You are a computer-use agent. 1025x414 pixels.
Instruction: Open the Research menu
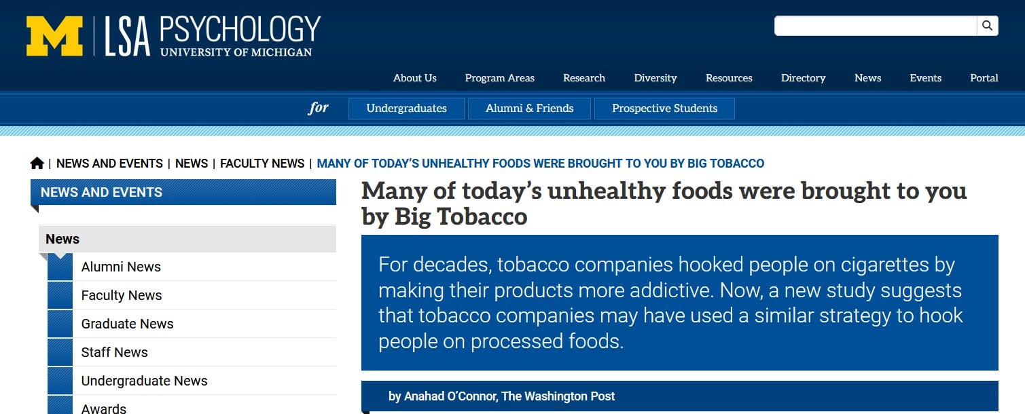click(x=584, y=78)
